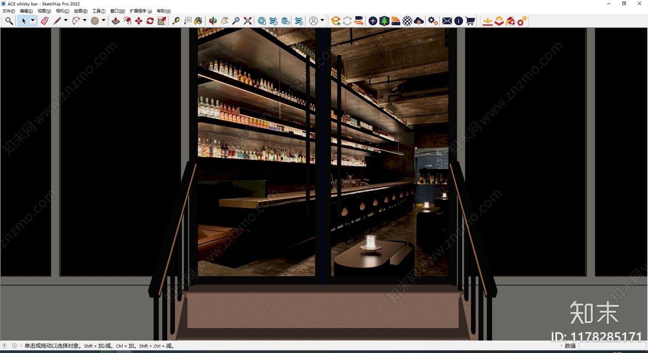648x353 pixels.
Task: Click the user account profile icon
Action: (x=313, y=21)
